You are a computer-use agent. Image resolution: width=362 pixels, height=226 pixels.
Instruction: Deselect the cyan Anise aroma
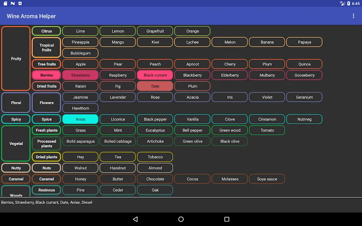(80, 119)
